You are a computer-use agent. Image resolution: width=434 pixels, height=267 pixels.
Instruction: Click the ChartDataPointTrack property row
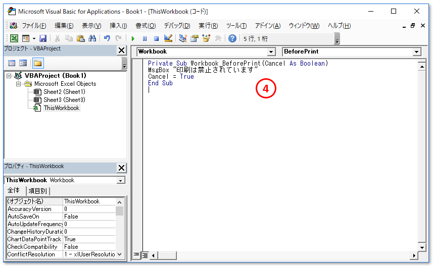click(x=61, y=239)
